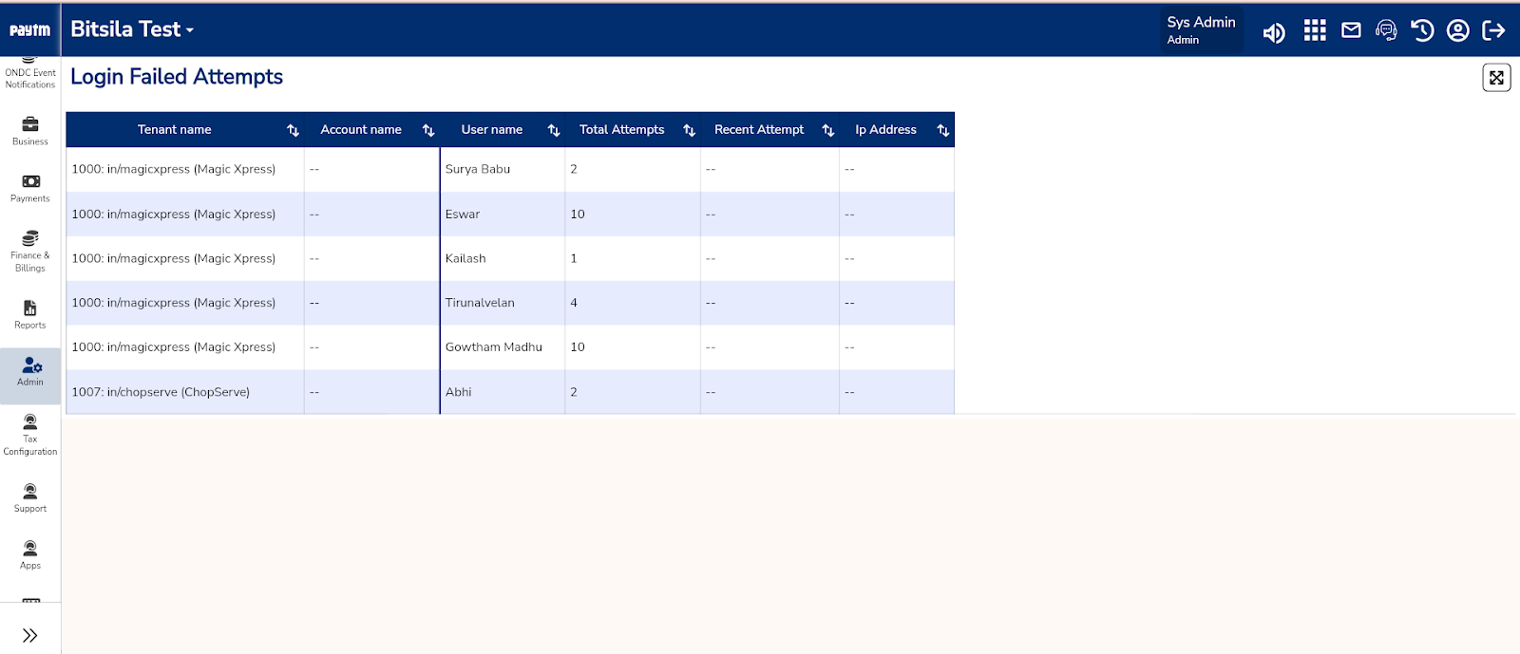Sort by Ip Address column arrows
This screenshot has width=1520, height=654.
coord(943,130)
